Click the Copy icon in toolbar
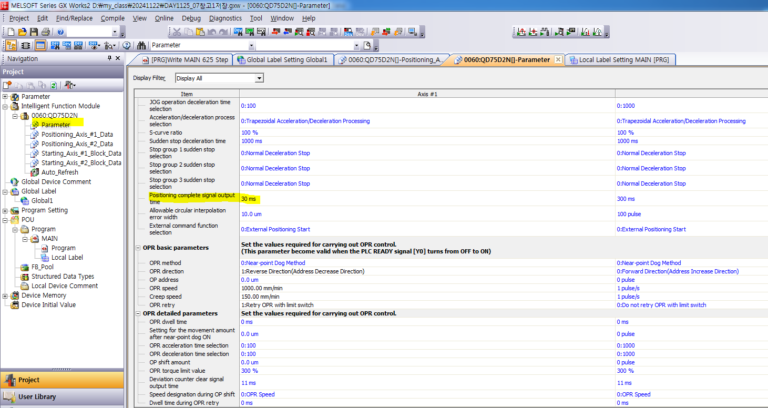Viewport: 768px width, 408px height. point(188,32)
